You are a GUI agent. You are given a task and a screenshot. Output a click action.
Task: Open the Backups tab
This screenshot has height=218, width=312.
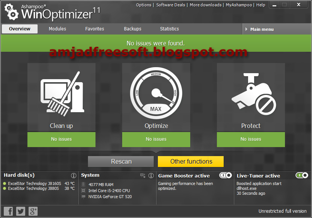click(133, 29)
